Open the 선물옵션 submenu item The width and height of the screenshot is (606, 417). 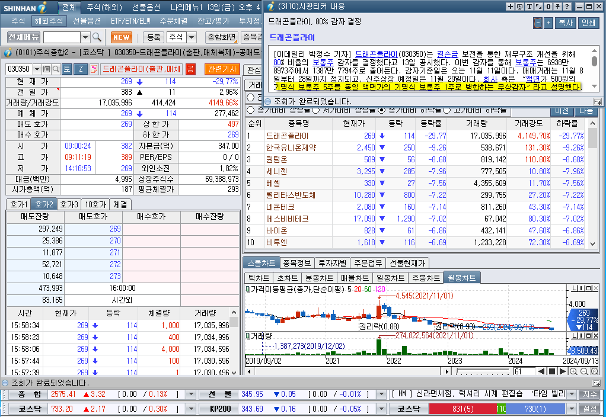[x=87, y=21]
